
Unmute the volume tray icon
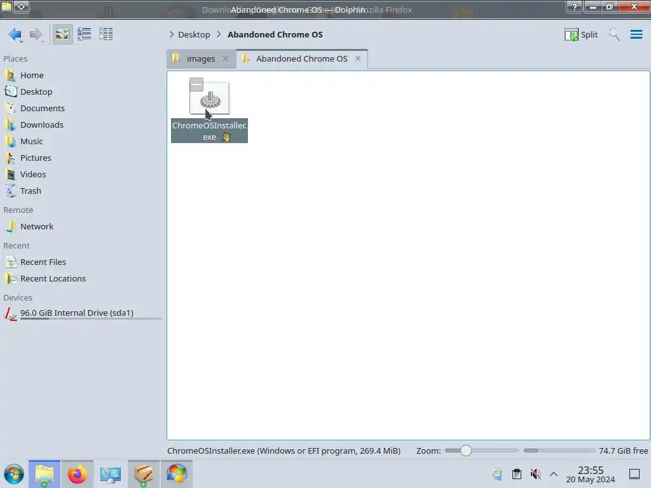(x=535, y=474)
